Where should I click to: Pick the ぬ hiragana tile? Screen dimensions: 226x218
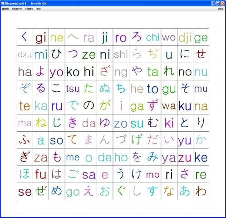[x=105, y=89]
